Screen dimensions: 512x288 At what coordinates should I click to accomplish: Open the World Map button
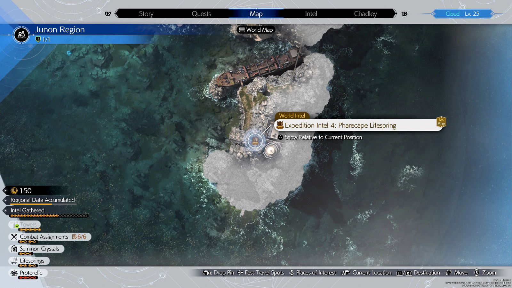point(256,30)
